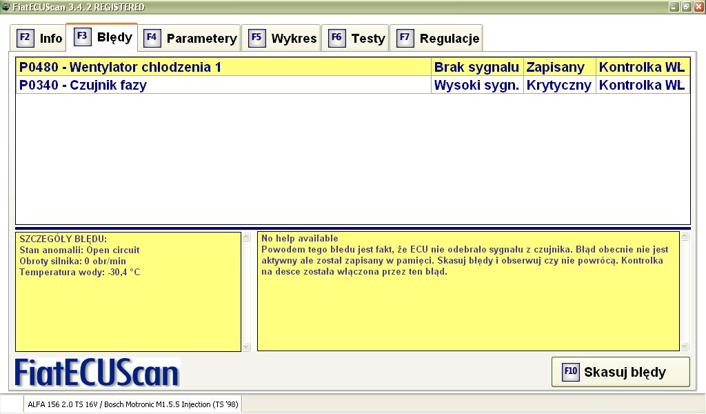The height and width of the screenshot is (414, 706).
Task: Click the FiatECUScan title bar app icon
Action: pyautogui.click(x=6, y=7)
